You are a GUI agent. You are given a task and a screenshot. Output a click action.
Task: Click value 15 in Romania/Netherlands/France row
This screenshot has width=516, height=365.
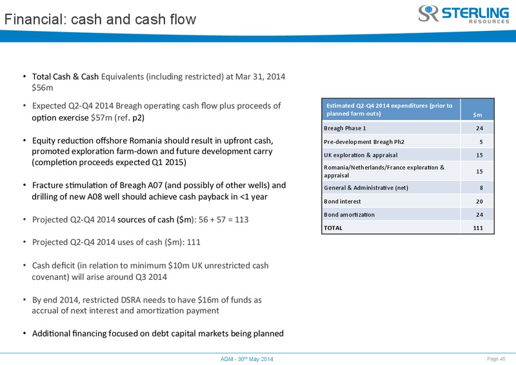479,172
